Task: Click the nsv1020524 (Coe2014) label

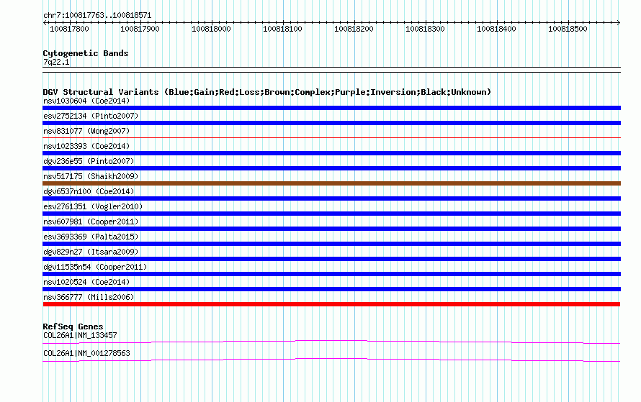Action: pos(86,282)
